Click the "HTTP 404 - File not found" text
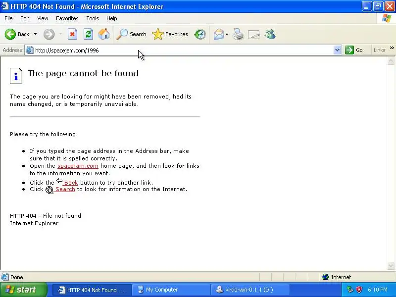This screenshot has width=396, height=297. click(x=46, y=216)
